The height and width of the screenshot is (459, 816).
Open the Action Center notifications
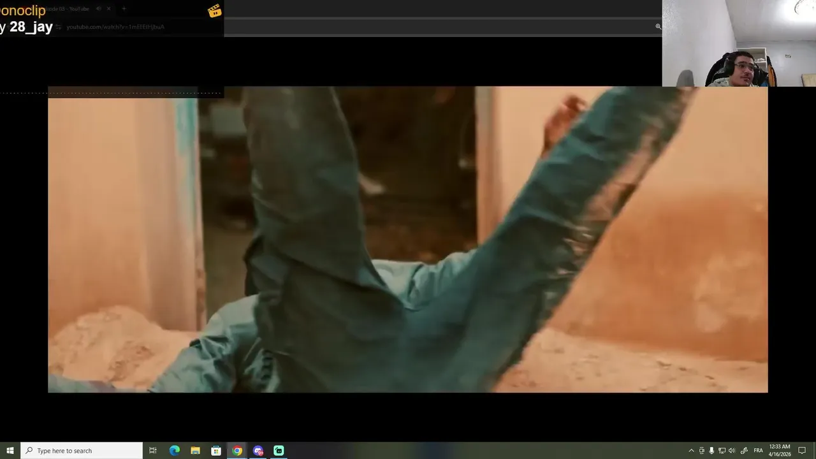802,451
